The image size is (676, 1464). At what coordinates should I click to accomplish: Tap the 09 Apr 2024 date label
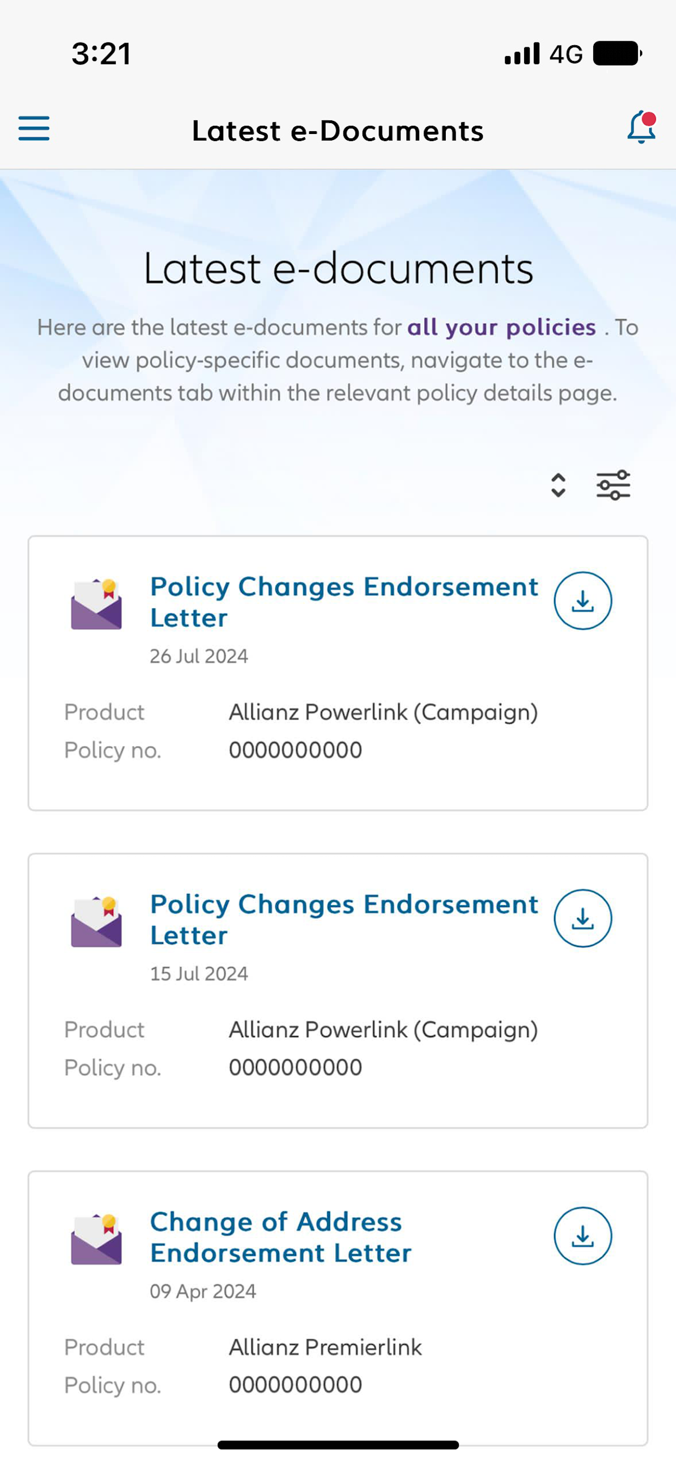(x=203, y=1291)
